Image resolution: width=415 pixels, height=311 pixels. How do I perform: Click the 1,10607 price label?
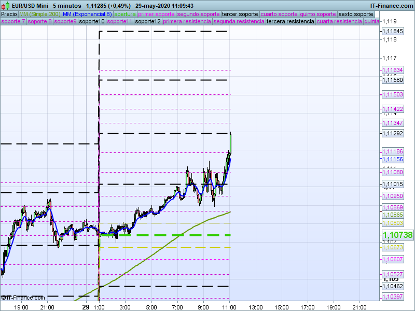tap(393, 259)
